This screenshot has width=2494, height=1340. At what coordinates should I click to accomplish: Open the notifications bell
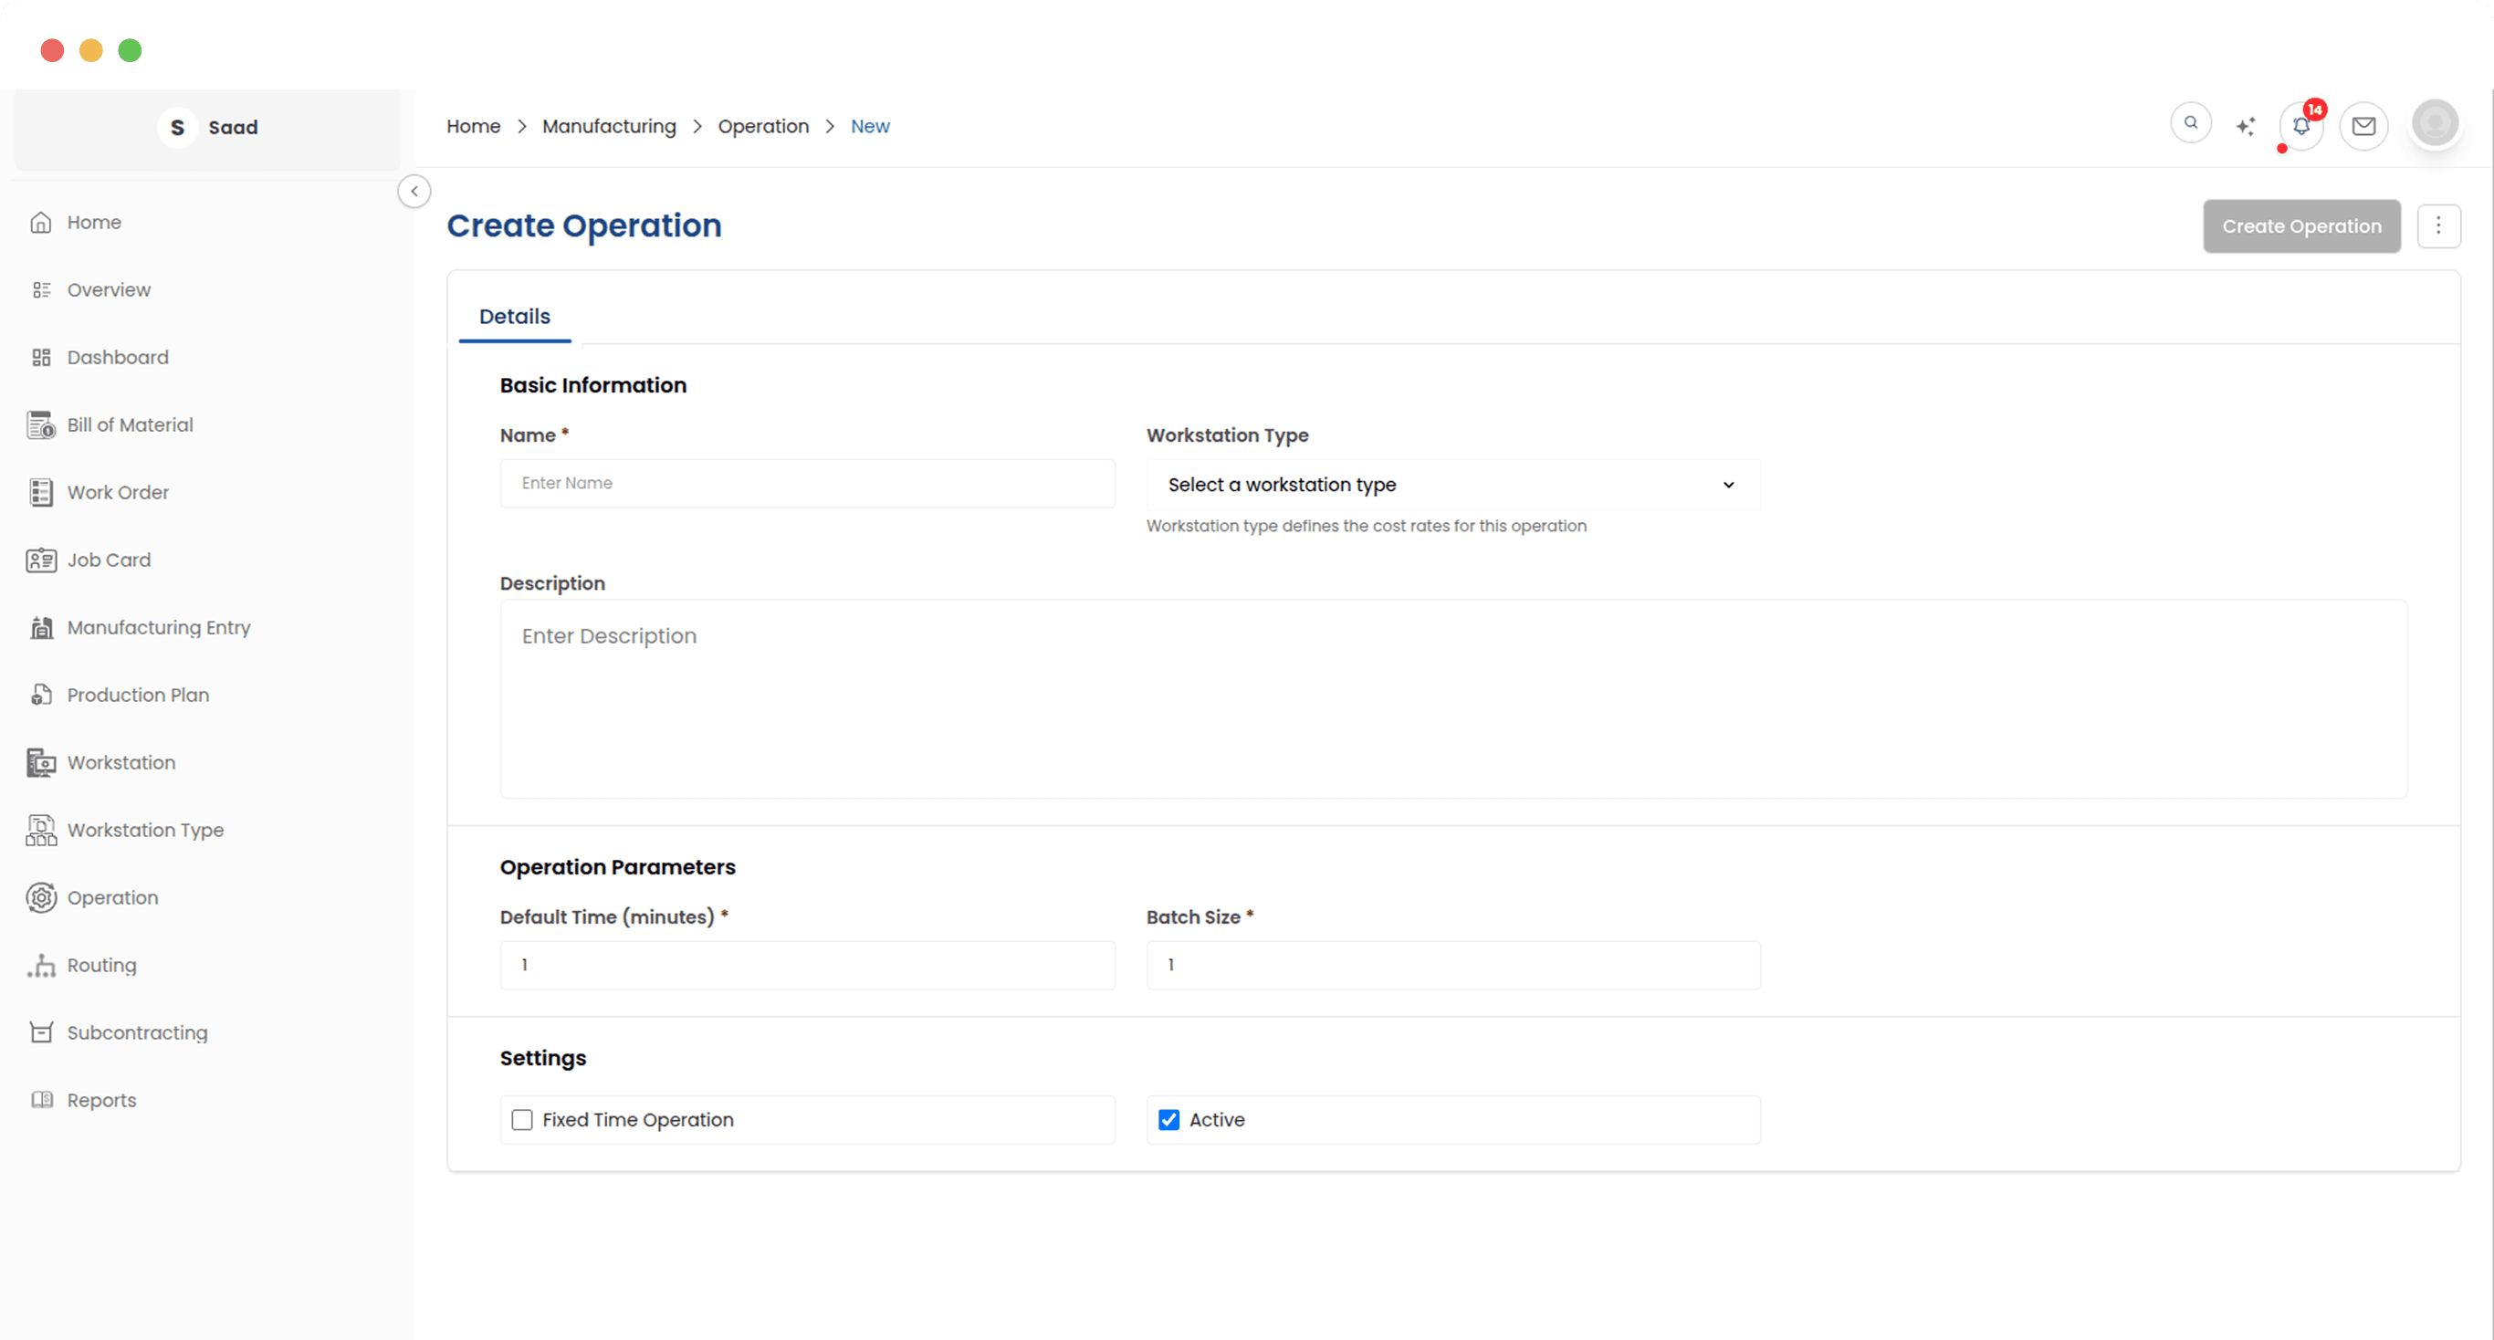[2301, 126]
